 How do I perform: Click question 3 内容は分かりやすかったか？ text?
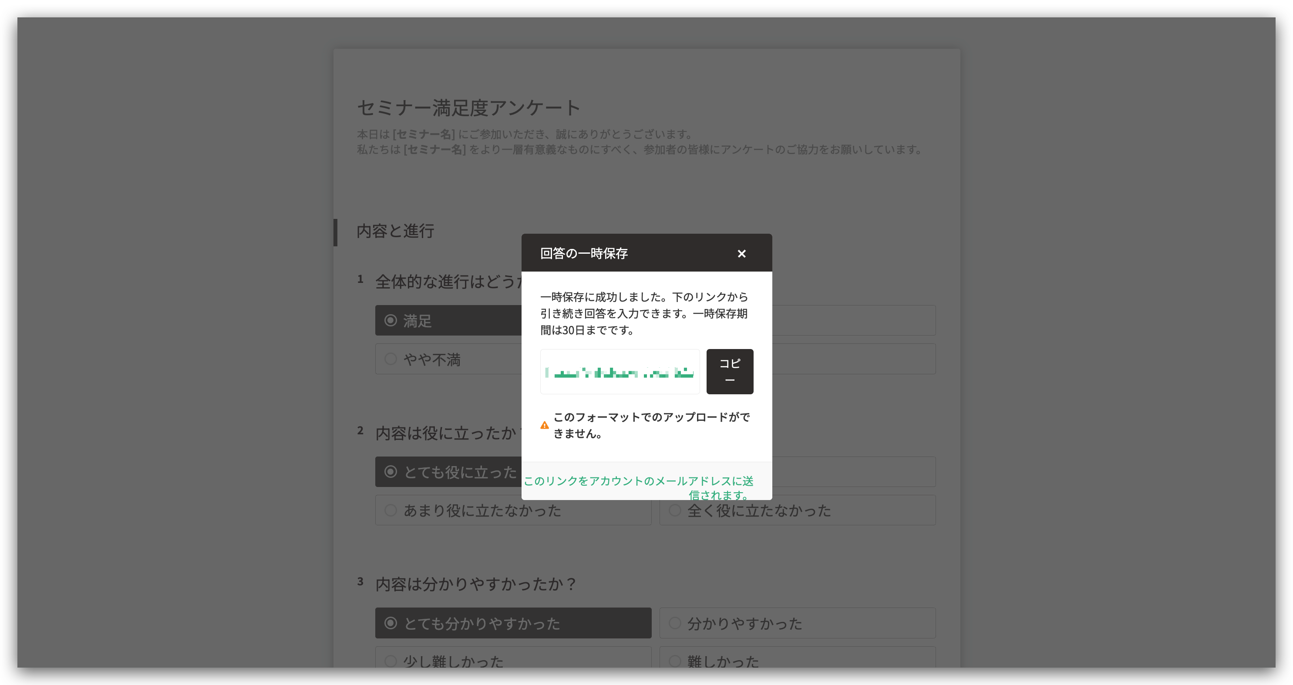(x=476, y=584)
